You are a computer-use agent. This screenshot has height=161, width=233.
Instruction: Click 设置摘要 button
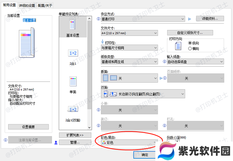coord(28,127)
